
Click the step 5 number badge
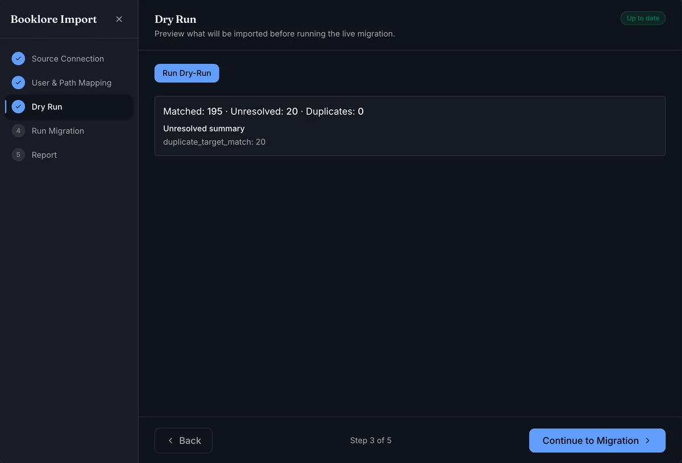pyautogui.click(x=18, y=155)
